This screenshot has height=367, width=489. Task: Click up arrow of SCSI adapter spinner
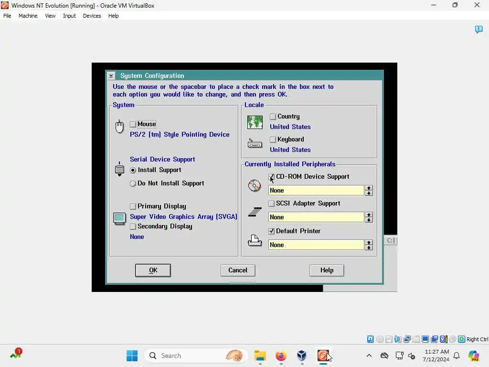pyautogui.click(x=369, y=215)
